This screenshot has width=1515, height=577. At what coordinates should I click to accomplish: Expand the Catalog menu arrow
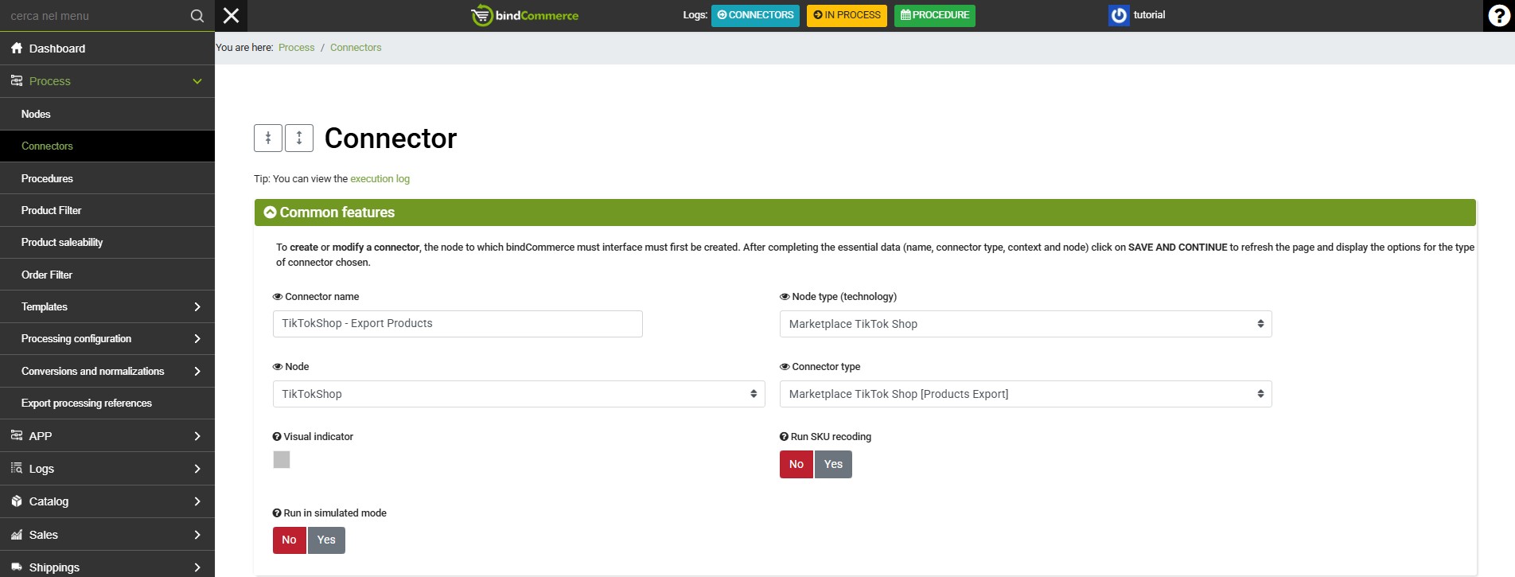(x=197, y=501)
